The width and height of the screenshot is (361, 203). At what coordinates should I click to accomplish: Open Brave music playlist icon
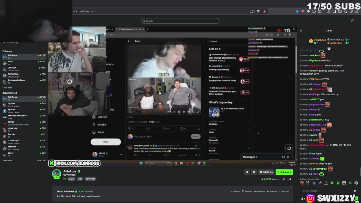click(x=329, y=11)
